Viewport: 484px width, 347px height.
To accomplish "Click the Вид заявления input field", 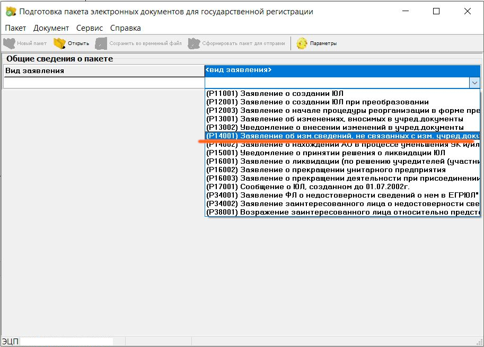I will coord(104,83).
